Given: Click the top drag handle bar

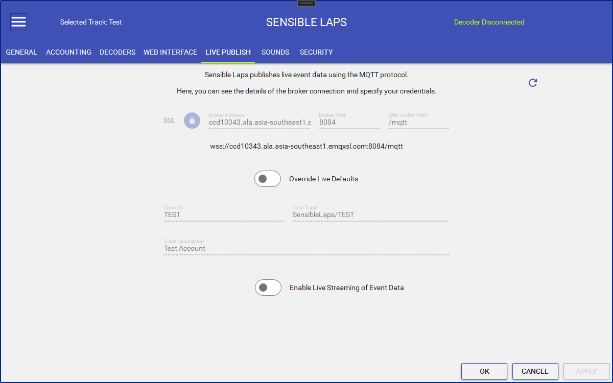Looking at the screenshot, I should [306, 3].
